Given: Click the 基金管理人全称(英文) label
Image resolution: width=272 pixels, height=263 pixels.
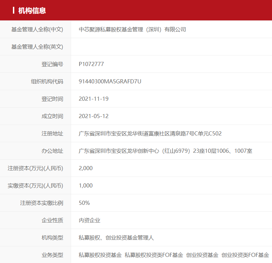Looking at the screenshot, I should 37,47.
